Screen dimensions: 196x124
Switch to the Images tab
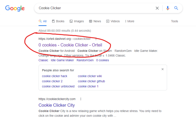click(77, 21)
